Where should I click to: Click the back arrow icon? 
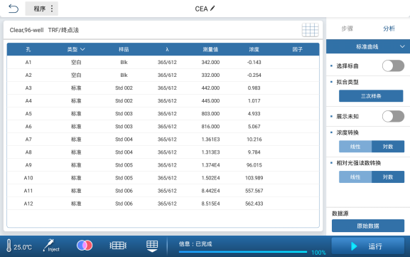tap(14, 9)
